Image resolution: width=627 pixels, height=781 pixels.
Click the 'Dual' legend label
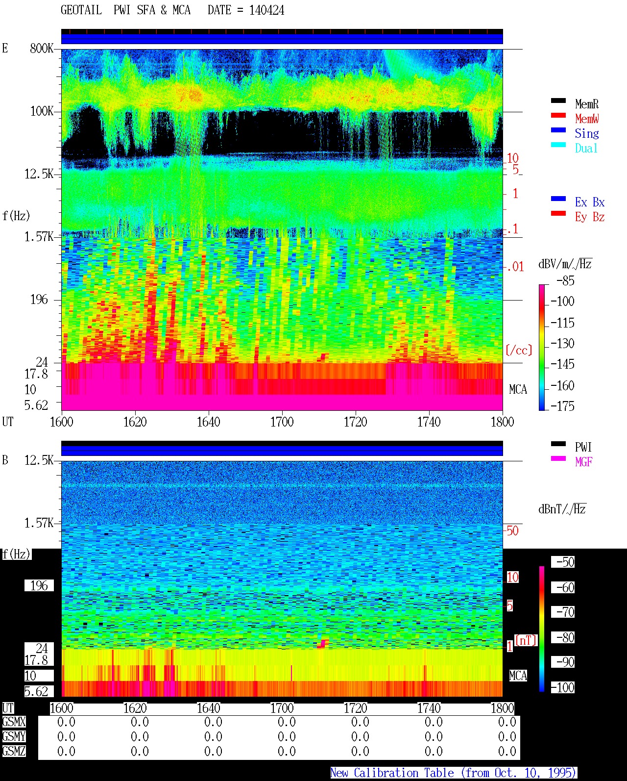586,148
